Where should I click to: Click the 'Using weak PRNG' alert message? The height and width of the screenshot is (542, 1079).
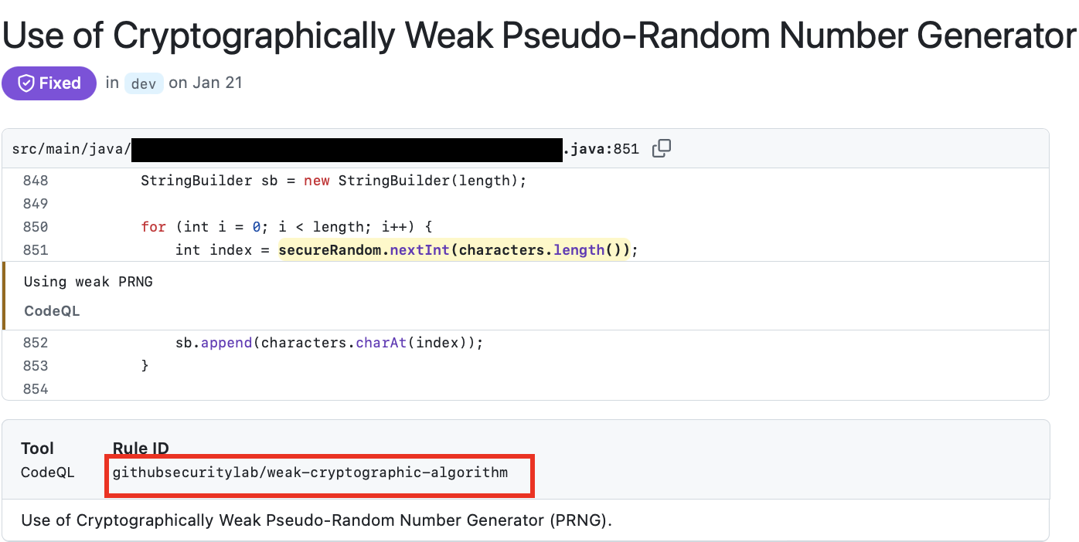(x=88, y=282)
